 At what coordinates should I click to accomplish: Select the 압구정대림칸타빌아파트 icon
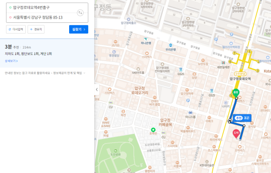tap(162, 64)
